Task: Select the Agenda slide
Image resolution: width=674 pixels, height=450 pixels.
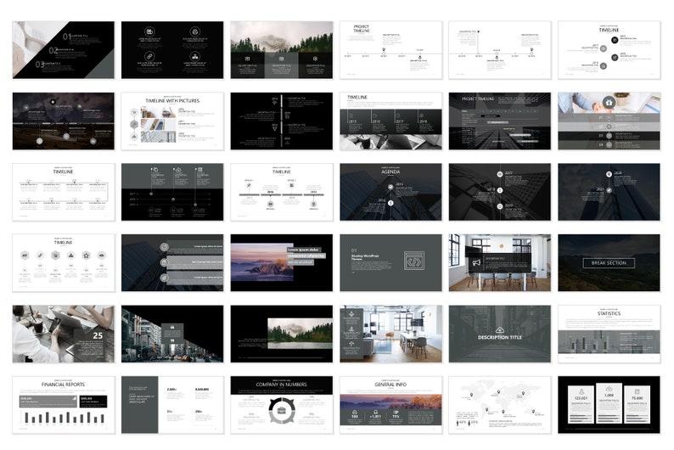Action: (x=390, y=192)
